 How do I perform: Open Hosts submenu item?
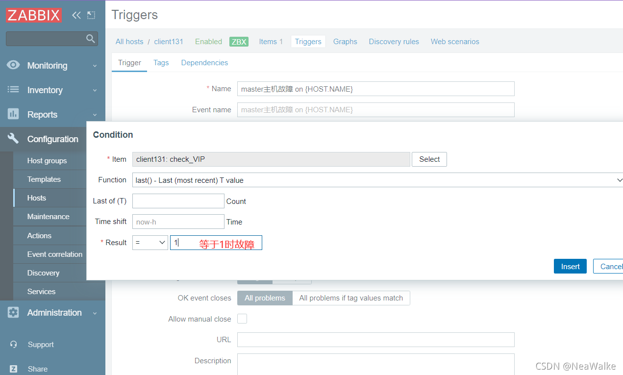37,198
